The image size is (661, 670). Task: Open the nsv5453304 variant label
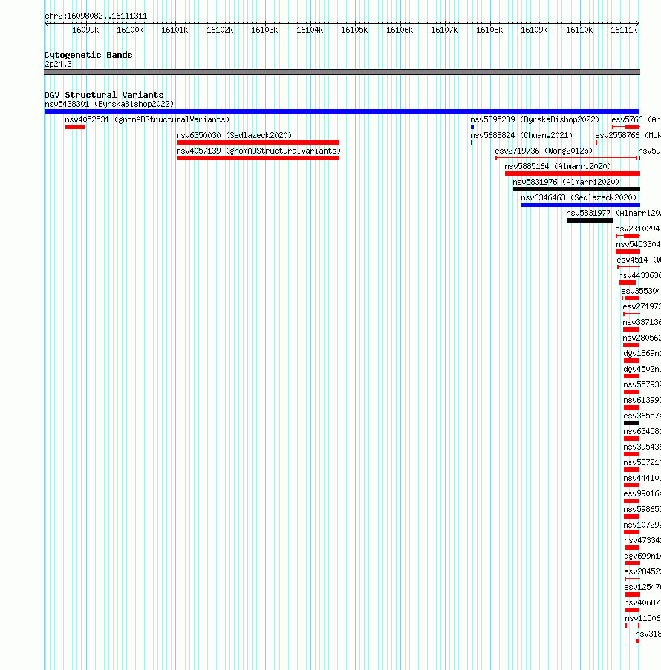638,244
